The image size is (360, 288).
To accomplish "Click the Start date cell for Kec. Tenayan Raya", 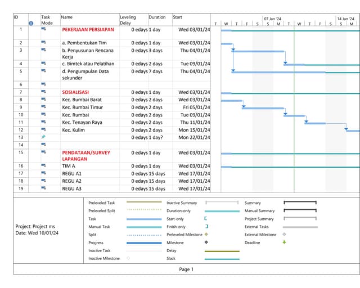I will [195, 122].
